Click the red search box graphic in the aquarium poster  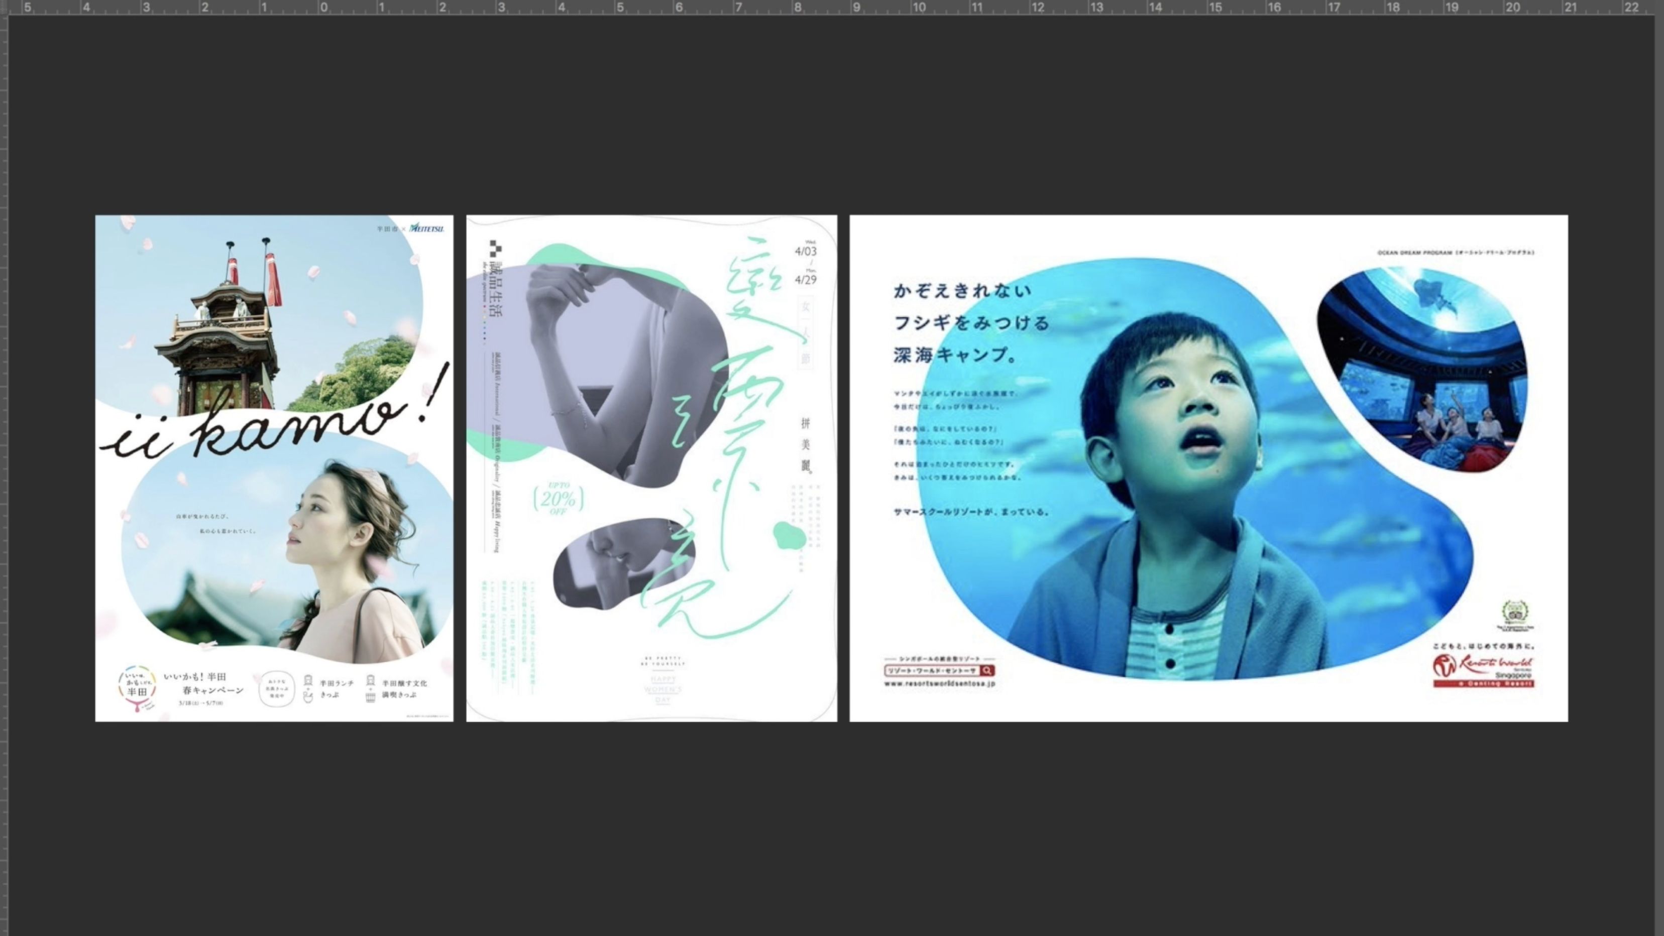pos(939,670)
